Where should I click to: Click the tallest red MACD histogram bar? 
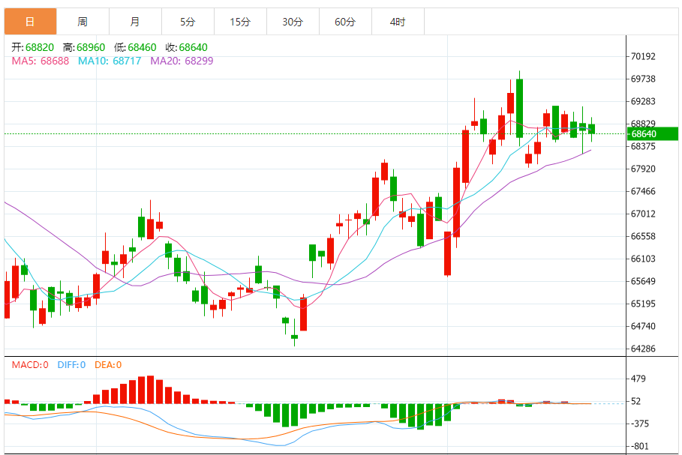[151, 390]
